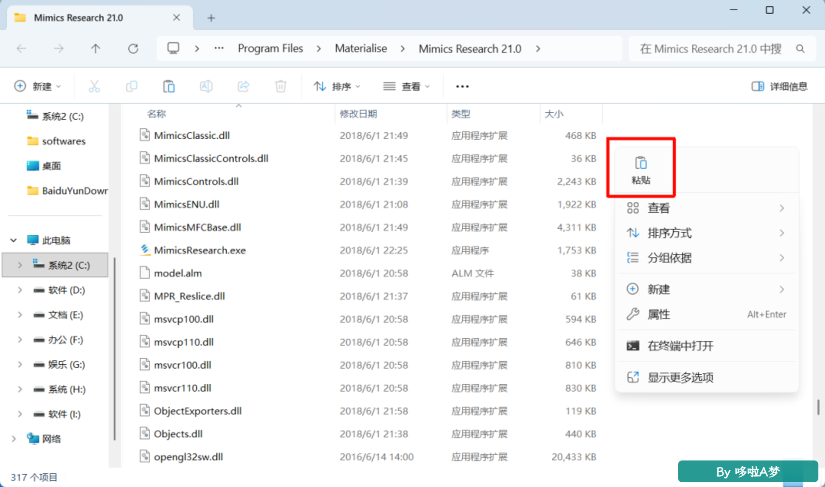Expand the 文档 (E:) drive node
The height and width of the screenshot is (487, 825).
[20, 315]
